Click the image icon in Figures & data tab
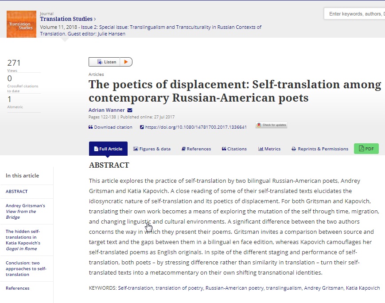Viewport: 385px width, 303px height. [136, 149]
